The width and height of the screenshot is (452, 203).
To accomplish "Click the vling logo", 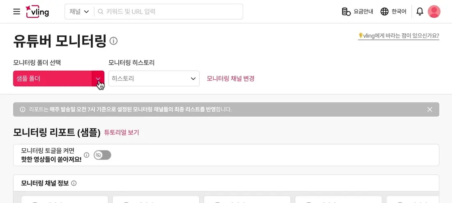I will tap(37, 12).
